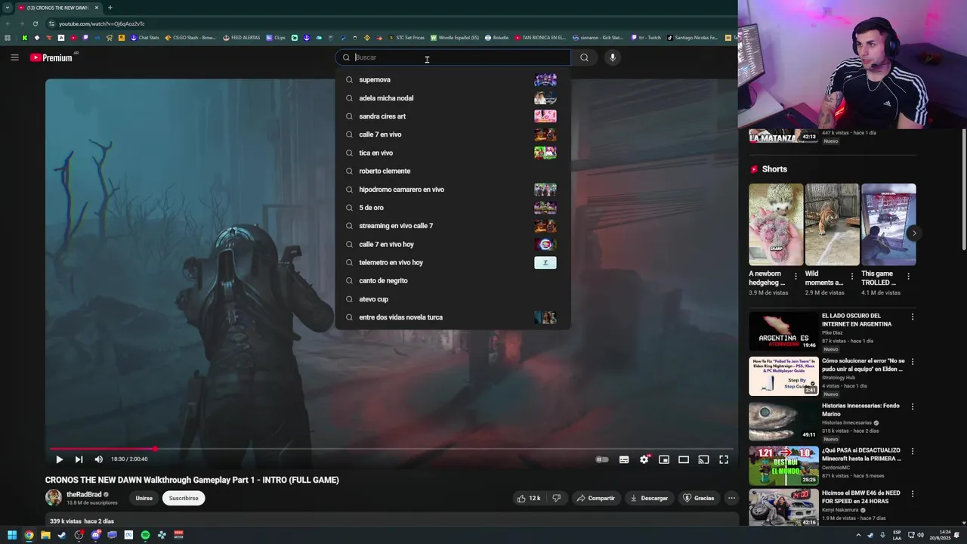The height and width of the screenshot is (544, 967).
Task: Select '5 de oro' suggestion
Action: tap(453, 208)
